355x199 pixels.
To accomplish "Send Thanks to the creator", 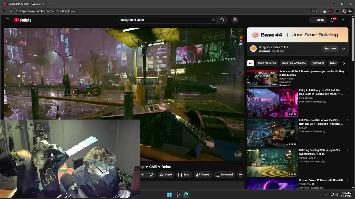I will [x=202, y=175].
